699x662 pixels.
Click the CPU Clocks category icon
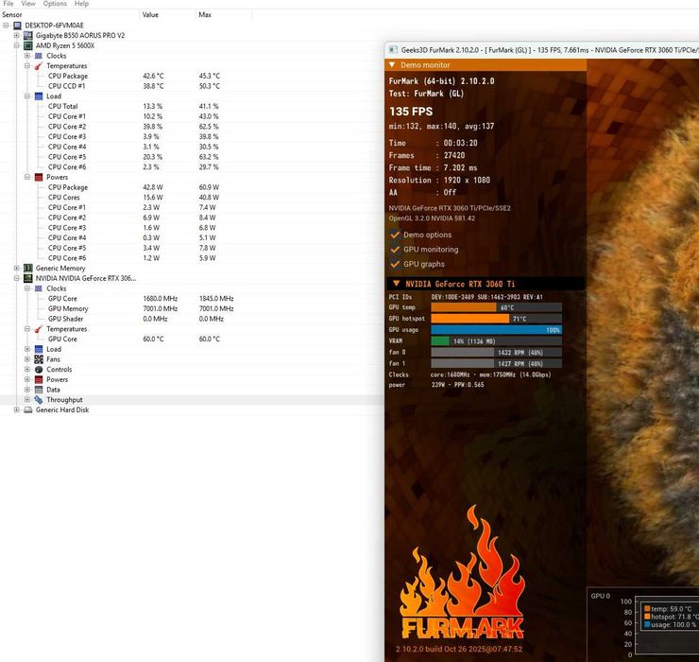click(39, 56)
